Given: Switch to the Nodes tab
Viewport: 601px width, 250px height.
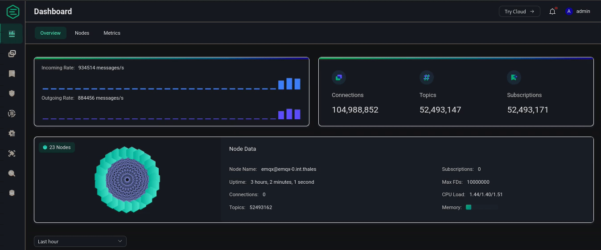Looking at the screenshot, I should (82, 33).
